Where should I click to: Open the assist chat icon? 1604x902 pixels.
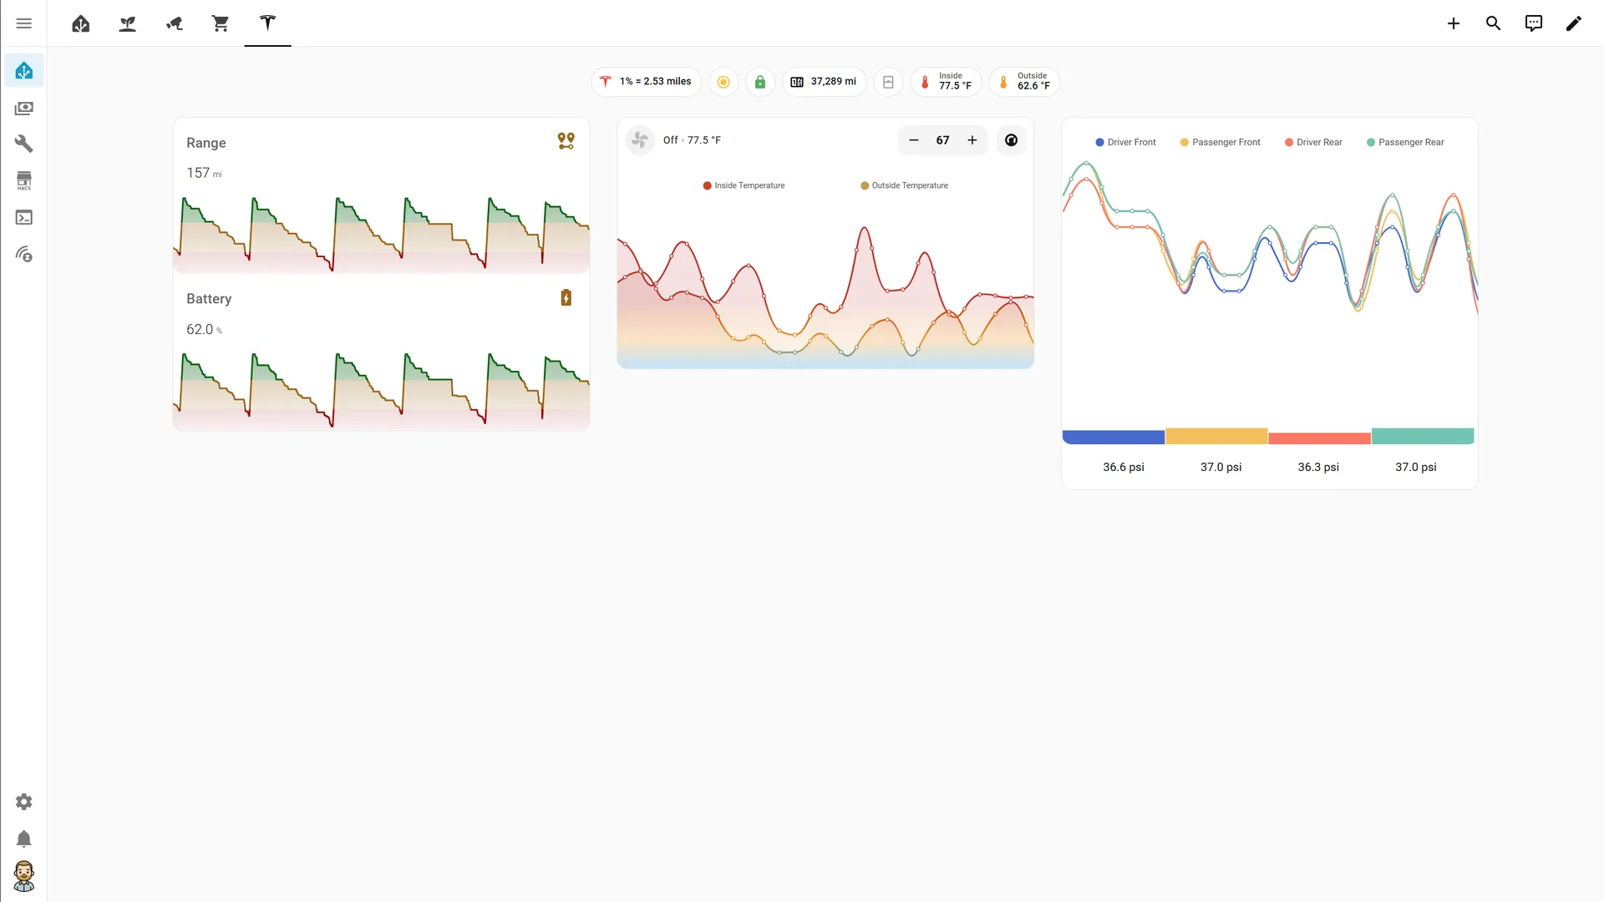pos(1534,23)
